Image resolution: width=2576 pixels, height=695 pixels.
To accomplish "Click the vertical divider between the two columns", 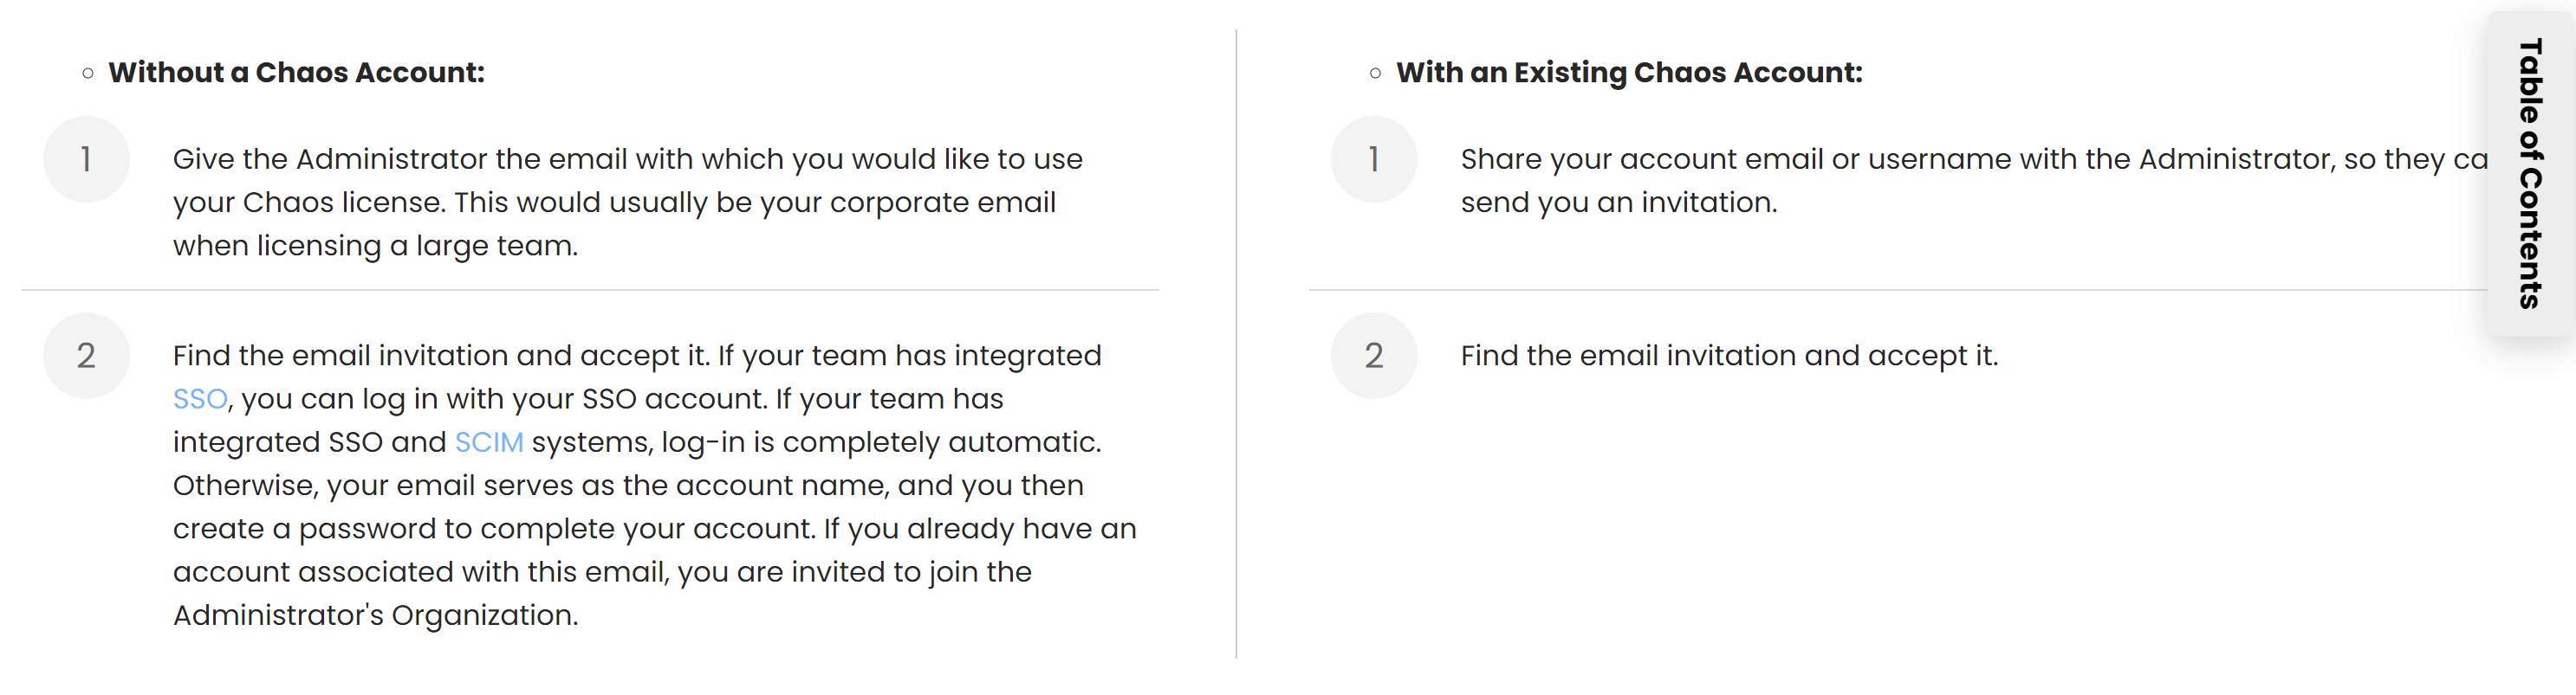I will pyautogui.click(x=1236, y=344).
